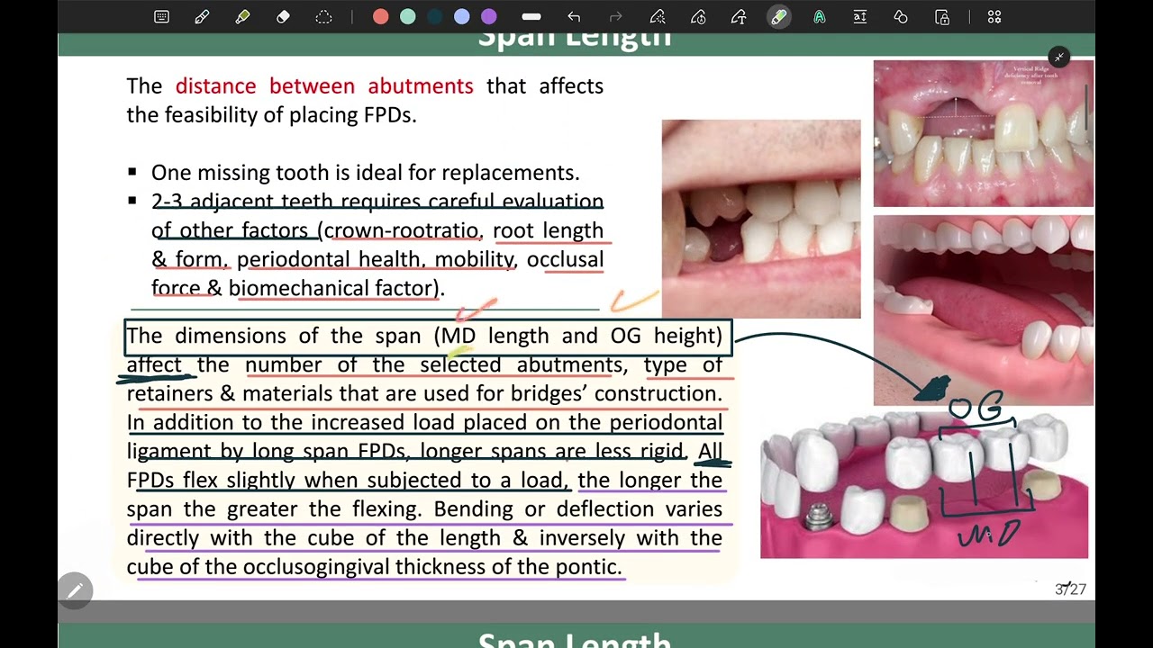Click the phrase 'longer spans are less rigid'
Image resolution: width=1153 pixels, height=648 pixels.
(x=553, y=451)
